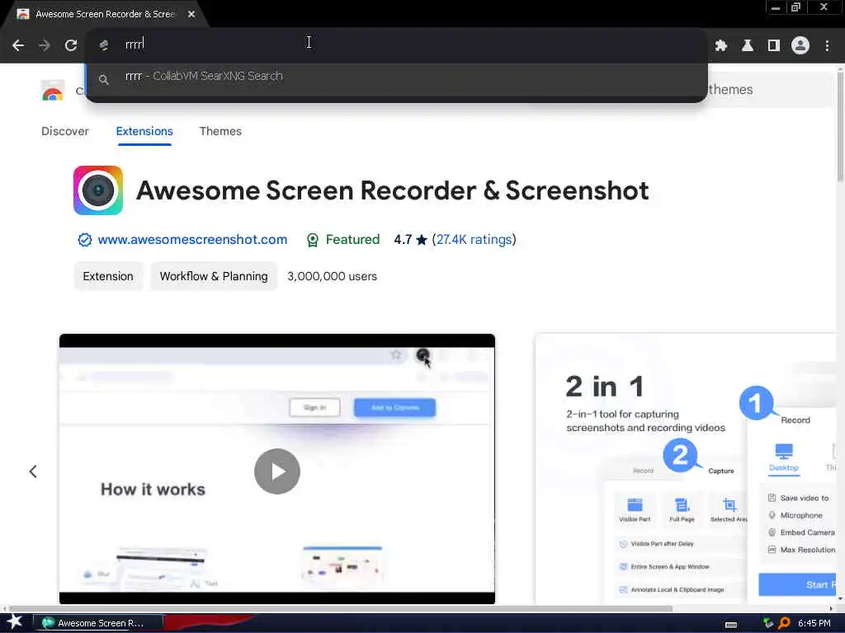Select the 2 in 1 screenshot thumbnail

click(686, 468)
